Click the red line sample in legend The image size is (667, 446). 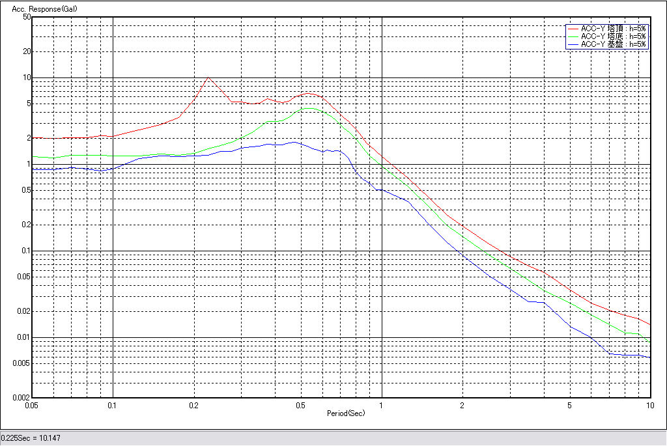pos(573,29)
